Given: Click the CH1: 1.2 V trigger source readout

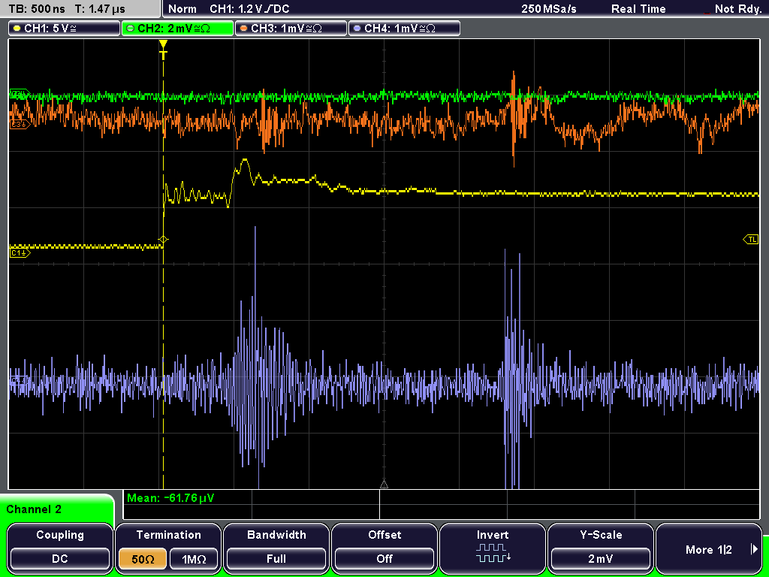Looking at the screenshot, I should tap(249, 9).
